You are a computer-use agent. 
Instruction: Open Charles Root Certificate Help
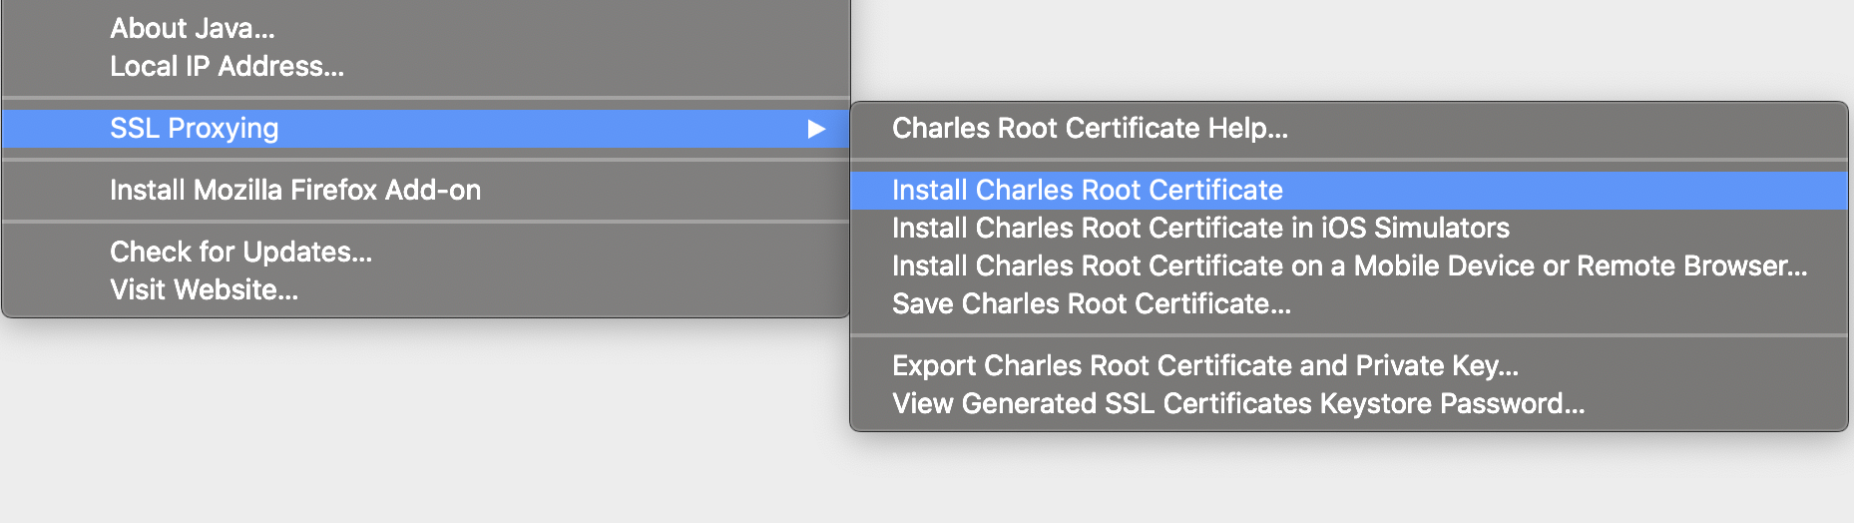point(1090,129)
